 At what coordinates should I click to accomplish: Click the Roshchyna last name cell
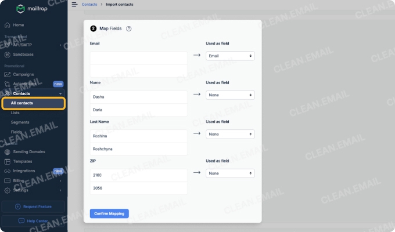[139, 149]
